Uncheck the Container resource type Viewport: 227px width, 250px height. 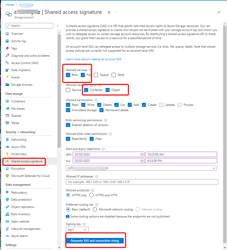[86, 90]
